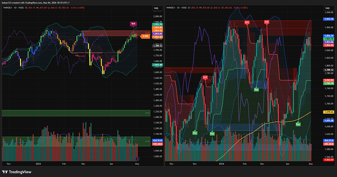Select the early-February Sell marker on right chart
The height and width of the screenshot is (177, 337).
[x=247, y=22]
